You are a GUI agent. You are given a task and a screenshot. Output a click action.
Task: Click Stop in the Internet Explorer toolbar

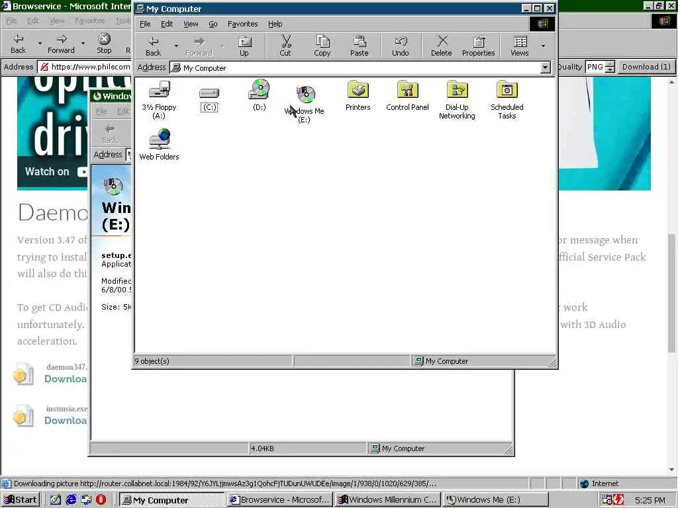pyautogui.click(x=104, y=44)
